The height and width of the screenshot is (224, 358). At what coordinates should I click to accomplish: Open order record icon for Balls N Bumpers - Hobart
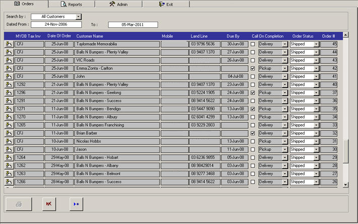point(9,158)
